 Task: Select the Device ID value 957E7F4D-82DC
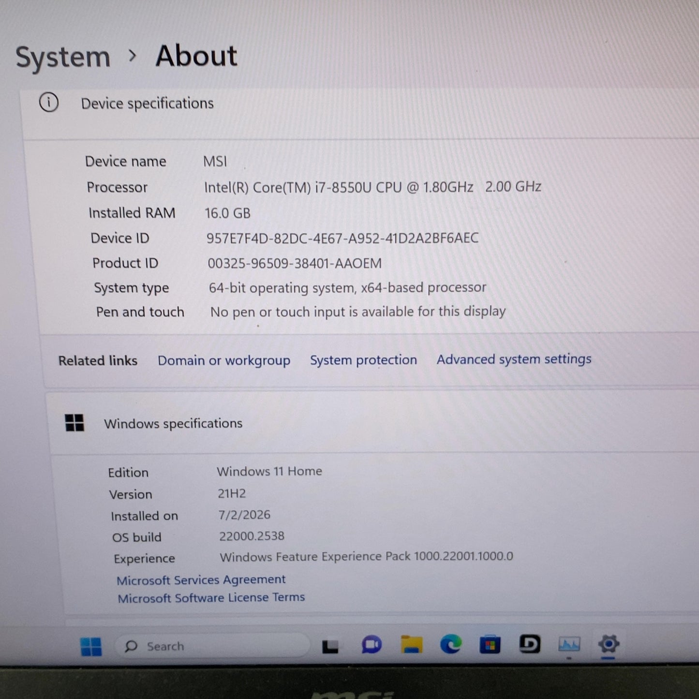[342, 238]
